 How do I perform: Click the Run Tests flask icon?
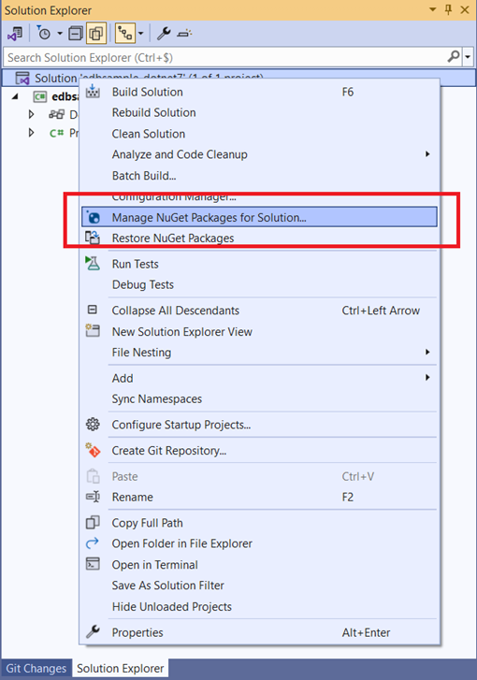click(x=93, y=263)
